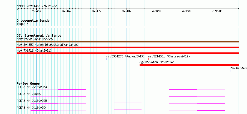Click the right arrowhead of the ruler

(x=238, y=9)
